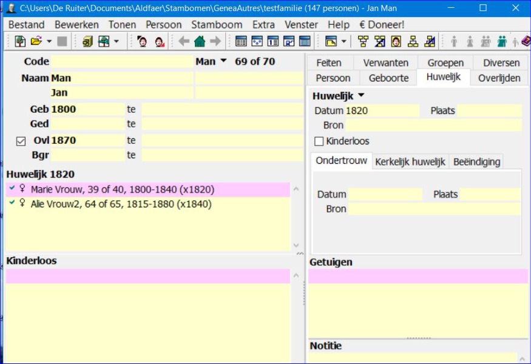The width and height of the screenshot is (531, 364).
Task: Click the purple book icon
Action: click(526, 42)
